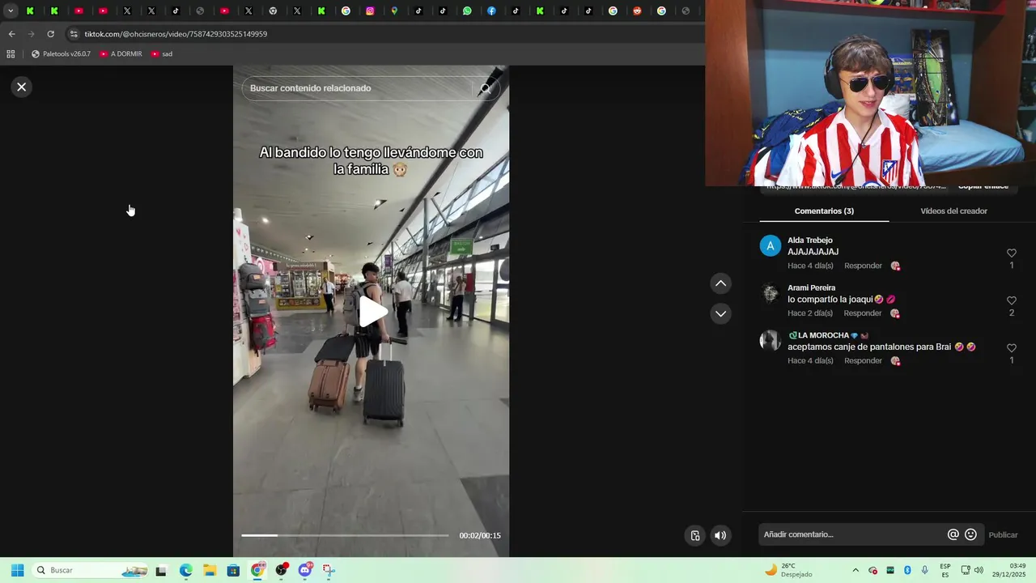Seek along the video progress bar

[x=345, y=535]
